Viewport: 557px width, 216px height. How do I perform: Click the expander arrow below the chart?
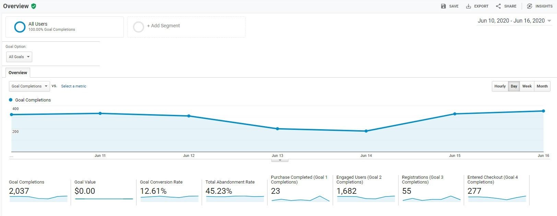click(x=280, y=160)
